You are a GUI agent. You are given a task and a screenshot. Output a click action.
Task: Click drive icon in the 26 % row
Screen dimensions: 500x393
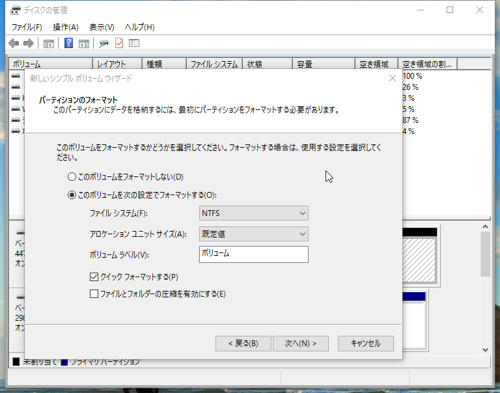[x=16, y=87]
